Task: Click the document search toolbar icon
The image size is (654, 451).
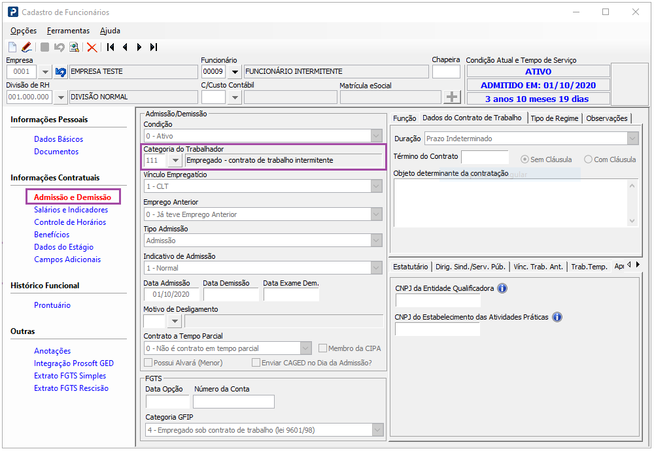Action: (x=75, y=47)
